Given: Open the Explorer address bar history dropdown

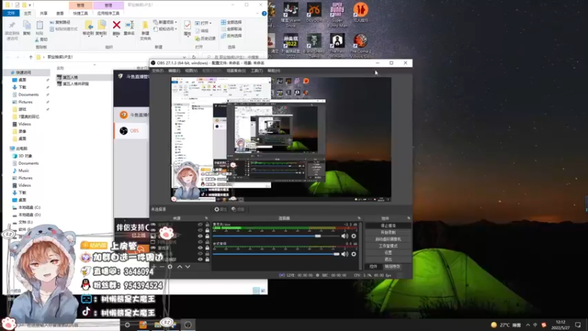Looking at the screenshot, I should point(184,57).
